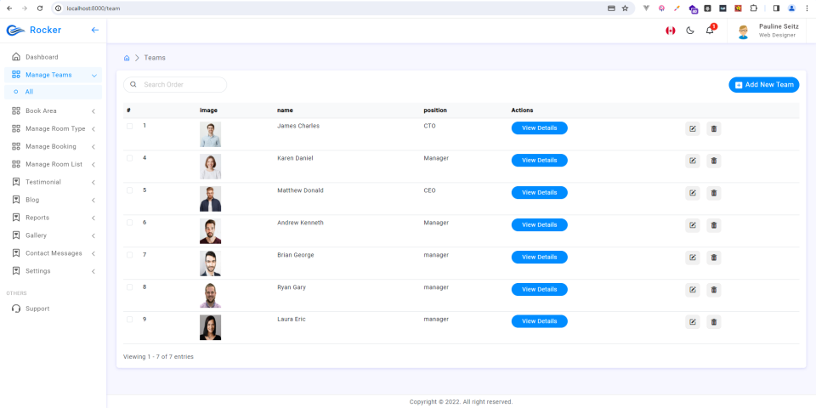Viewport: 816px width, 408px height.
Task: Check the checkbox for row 1 James Charles
Action: coord(129,126)
